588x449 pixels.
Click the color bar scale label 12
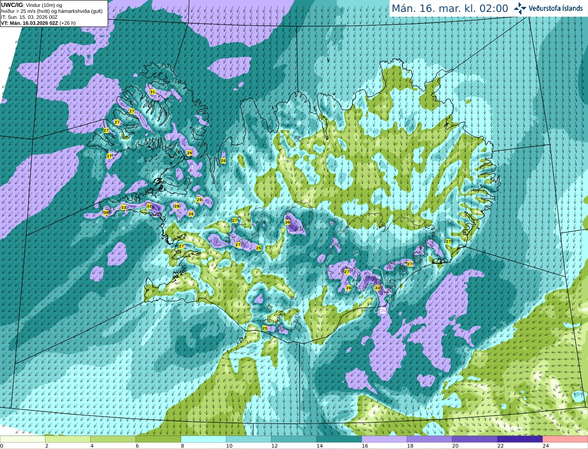click(274, 445)
